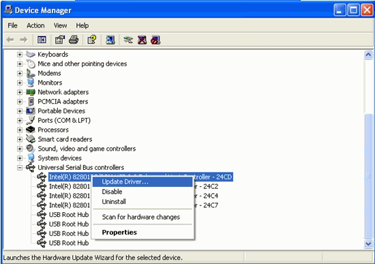375x264 pixels.
Task: Click the Universal Serial Bus controllers USB icon
Action: pyautogui.click(x=31, y=168)
